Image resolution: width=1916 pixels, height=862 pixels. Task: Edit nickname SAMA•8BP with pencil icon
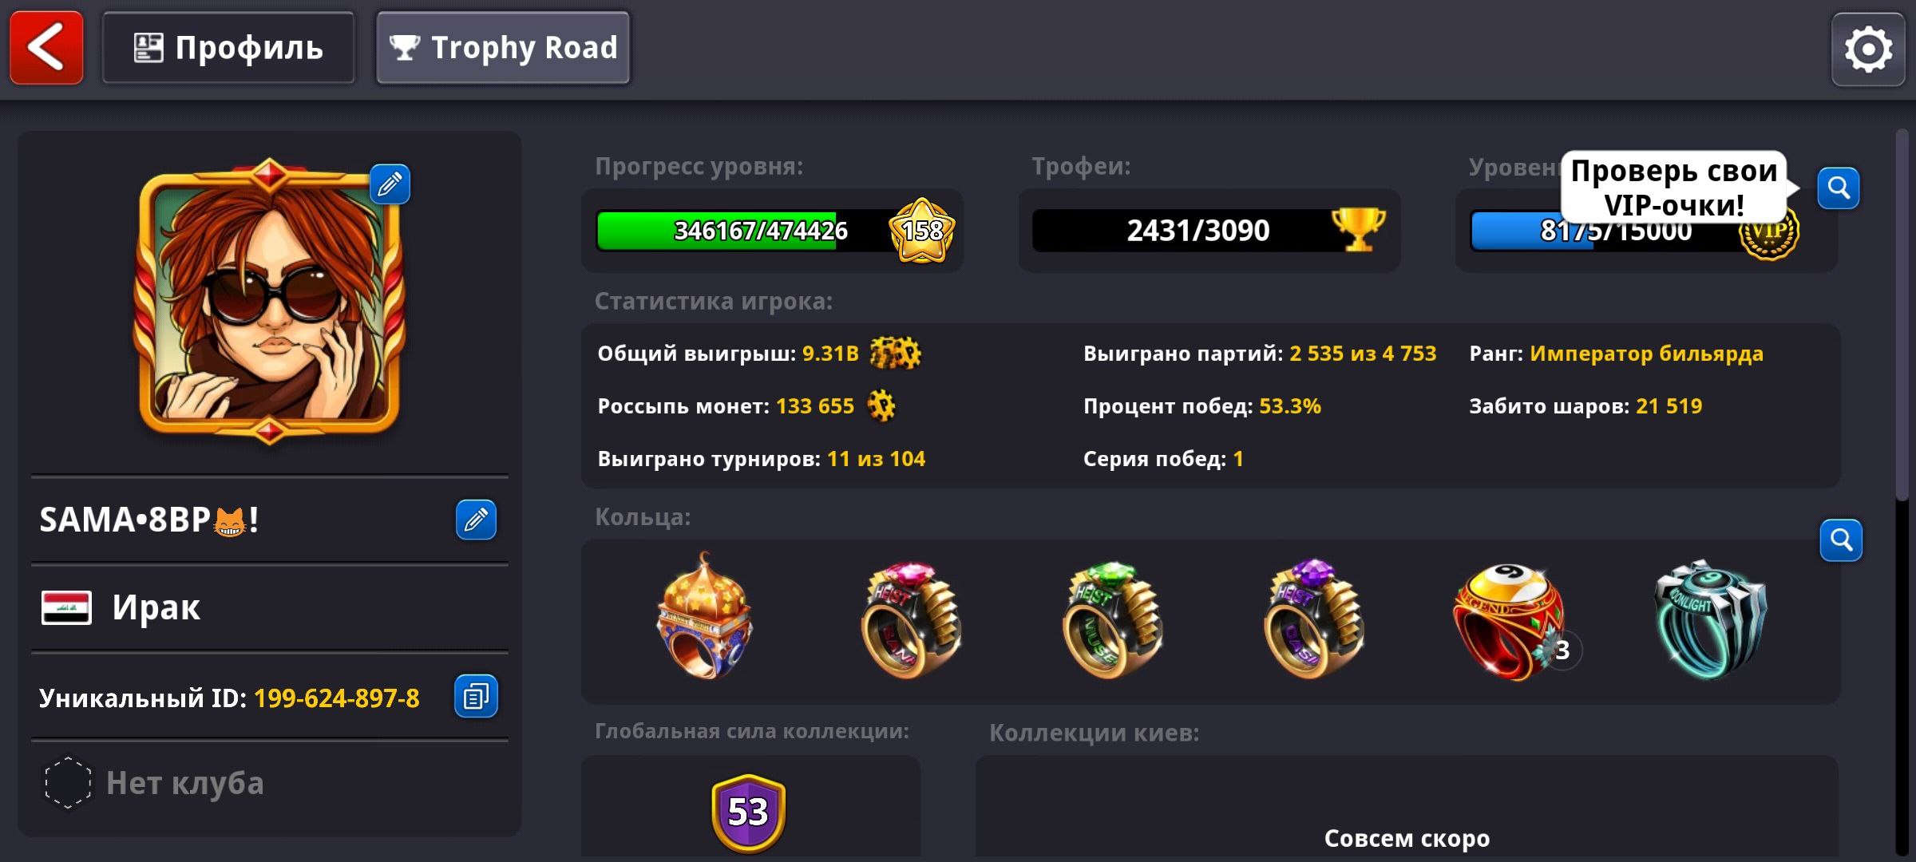point(476,520)
